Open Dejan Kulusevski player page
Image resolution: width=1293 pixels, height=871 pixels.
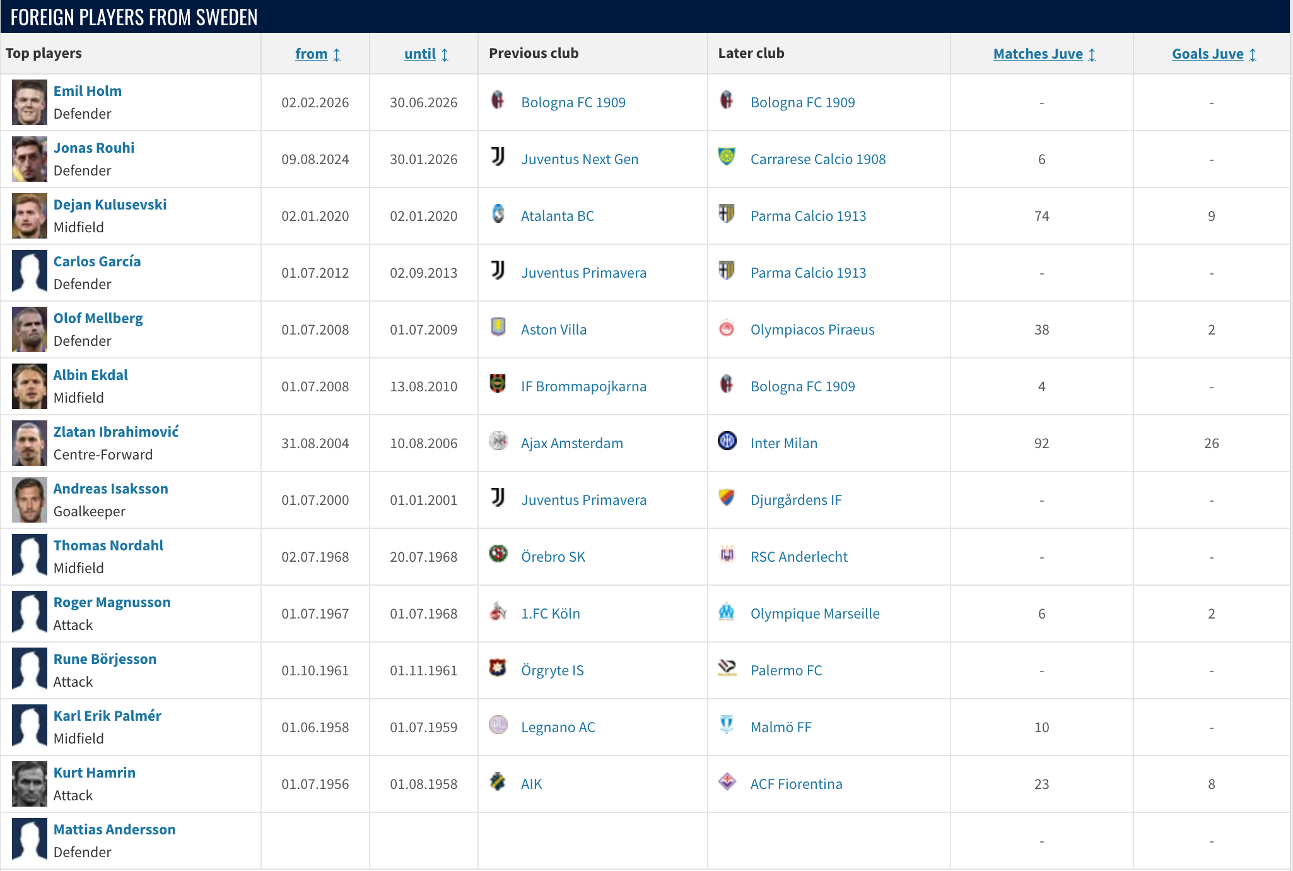(110, 204)
